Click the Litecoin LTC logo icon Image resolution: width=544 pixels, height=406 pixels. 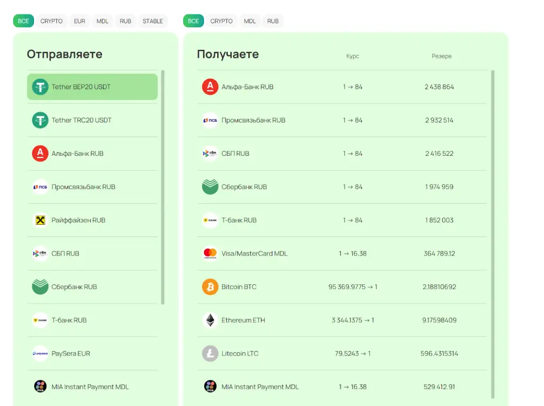pyautogui.click(x=210, y=353)
